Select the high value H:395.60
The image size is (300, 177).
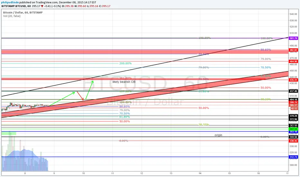click(80, 6)
